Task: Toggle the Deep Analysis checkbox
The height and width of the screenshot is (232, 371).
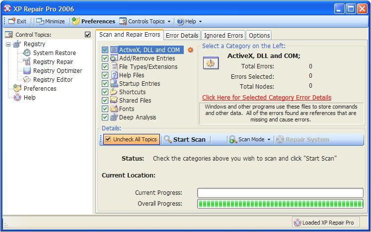Action: point(105,117)
